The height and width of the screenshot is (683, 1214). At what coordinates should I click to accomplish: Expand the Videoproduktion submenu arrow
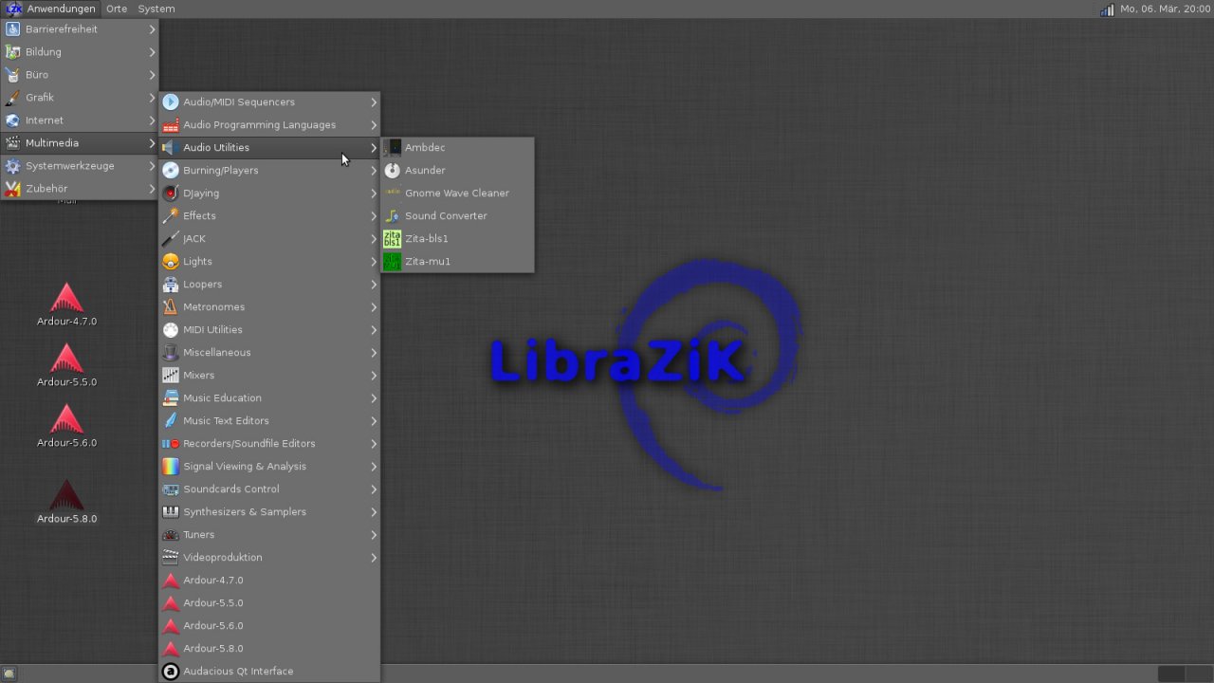point(374,558)
